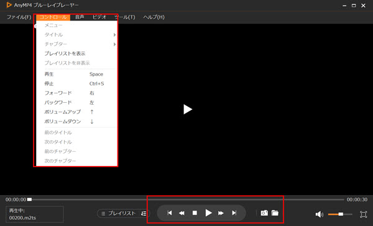
Task: Click 前のタイトル menu entry
Action: (76, 133)
